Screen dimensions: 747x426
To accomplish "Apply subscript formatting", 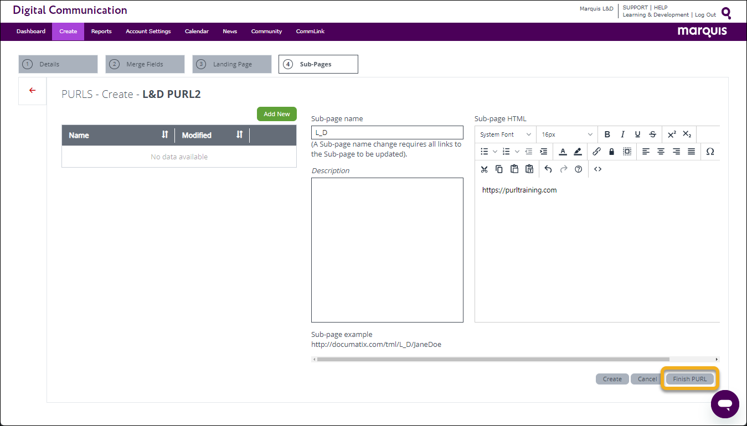I will coord(687,134).
